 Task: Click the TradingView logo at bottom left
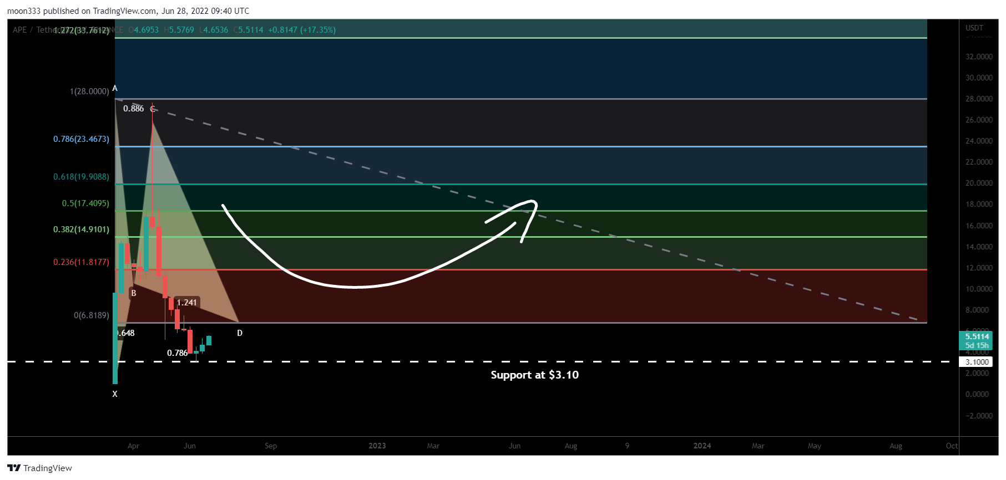point(39,468)
